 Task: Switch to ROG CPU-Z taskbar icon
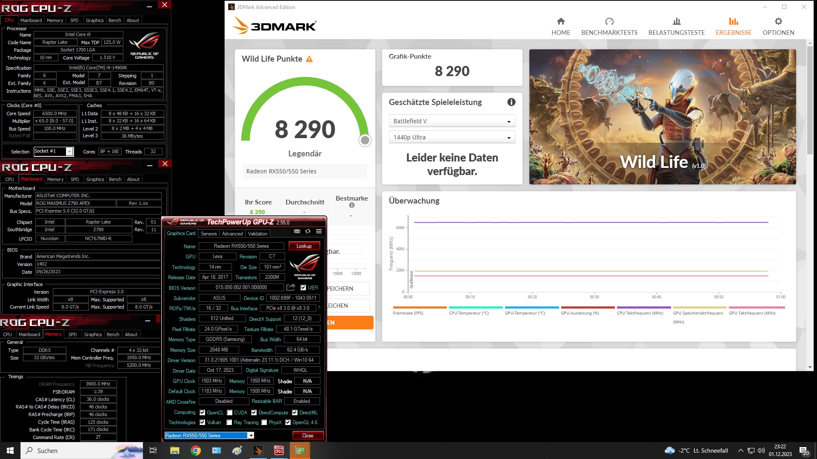tap(279, 450)
